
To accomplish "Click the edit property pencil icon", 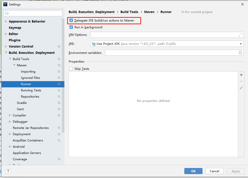I will (x=241, y=88).
